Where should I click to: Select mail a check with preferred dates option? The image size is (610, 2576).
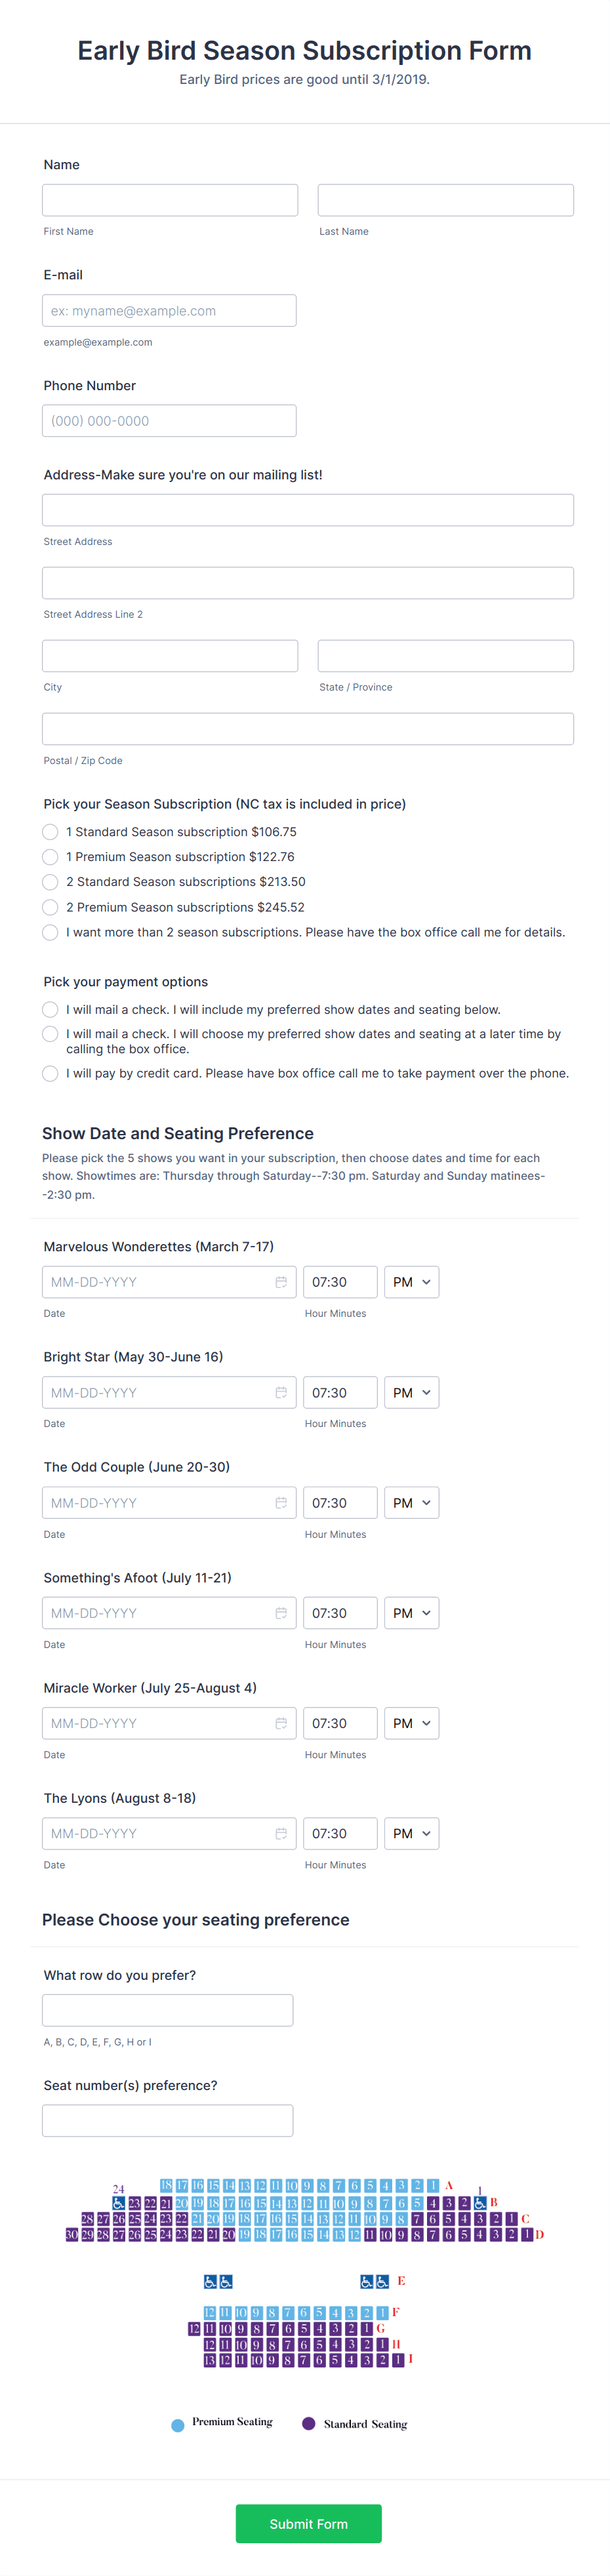(x=50, y=1009)
